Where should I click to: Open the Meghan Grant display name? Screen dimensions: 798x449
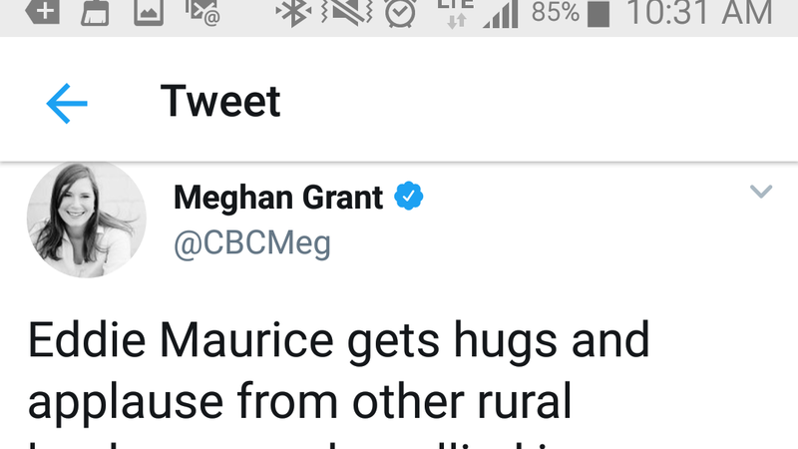pos(278,198)
